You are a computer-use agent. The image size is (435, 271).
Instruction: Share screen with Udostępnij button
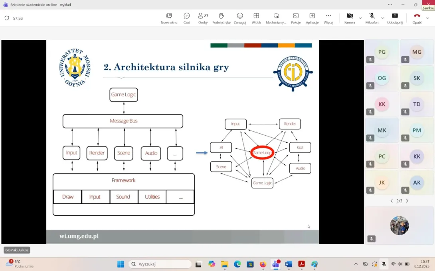395,18
